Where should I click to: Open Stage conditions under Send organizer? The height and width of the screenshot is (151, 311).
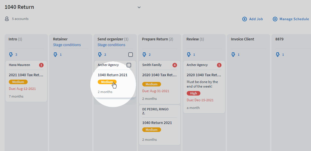click(111, 45)
